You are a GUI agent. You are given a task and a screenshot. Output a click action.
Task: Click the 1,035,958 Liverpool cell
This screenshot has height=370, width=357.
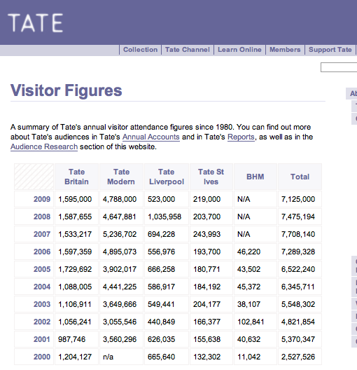click(167, 217)
